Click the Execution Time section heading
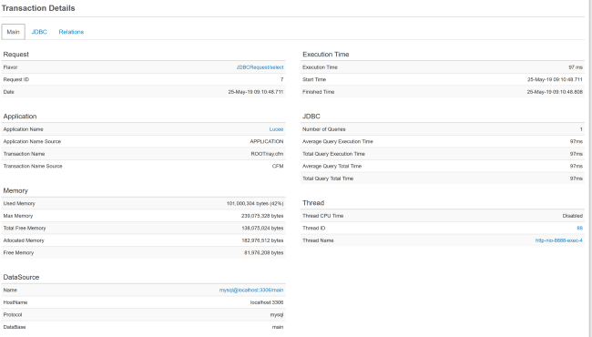This screenshot has width=592, height=337. pos(325,55)
